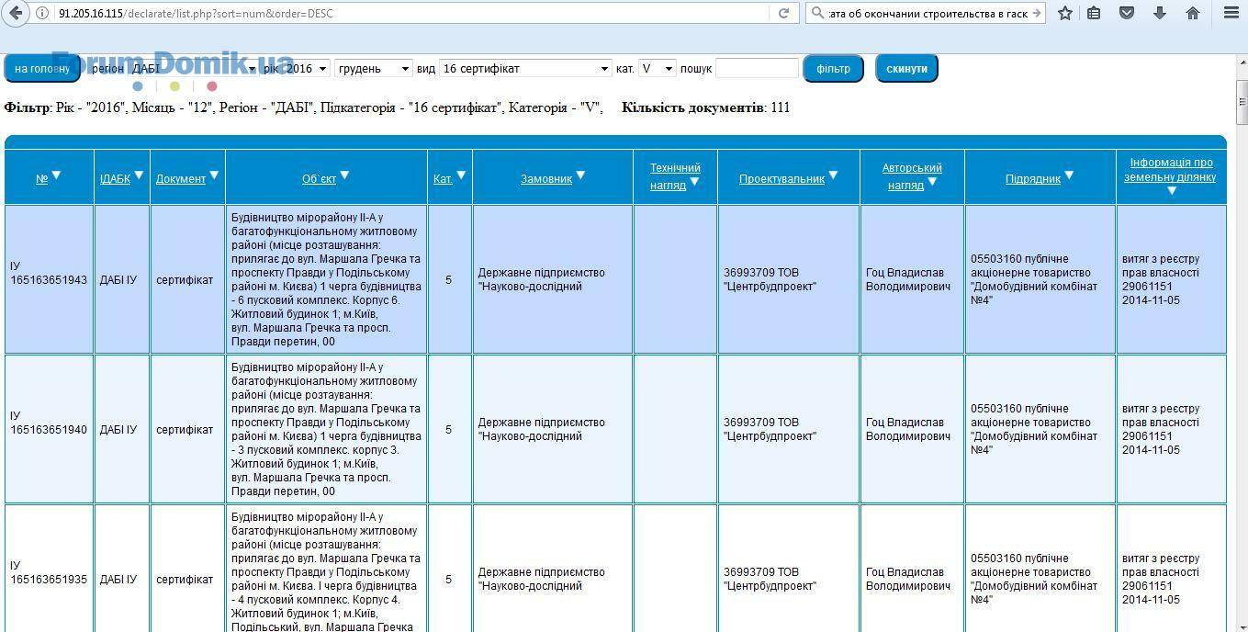Click the пошук search input field
The height and width of the screenshot is (632, 1248).
pos(757,69)
